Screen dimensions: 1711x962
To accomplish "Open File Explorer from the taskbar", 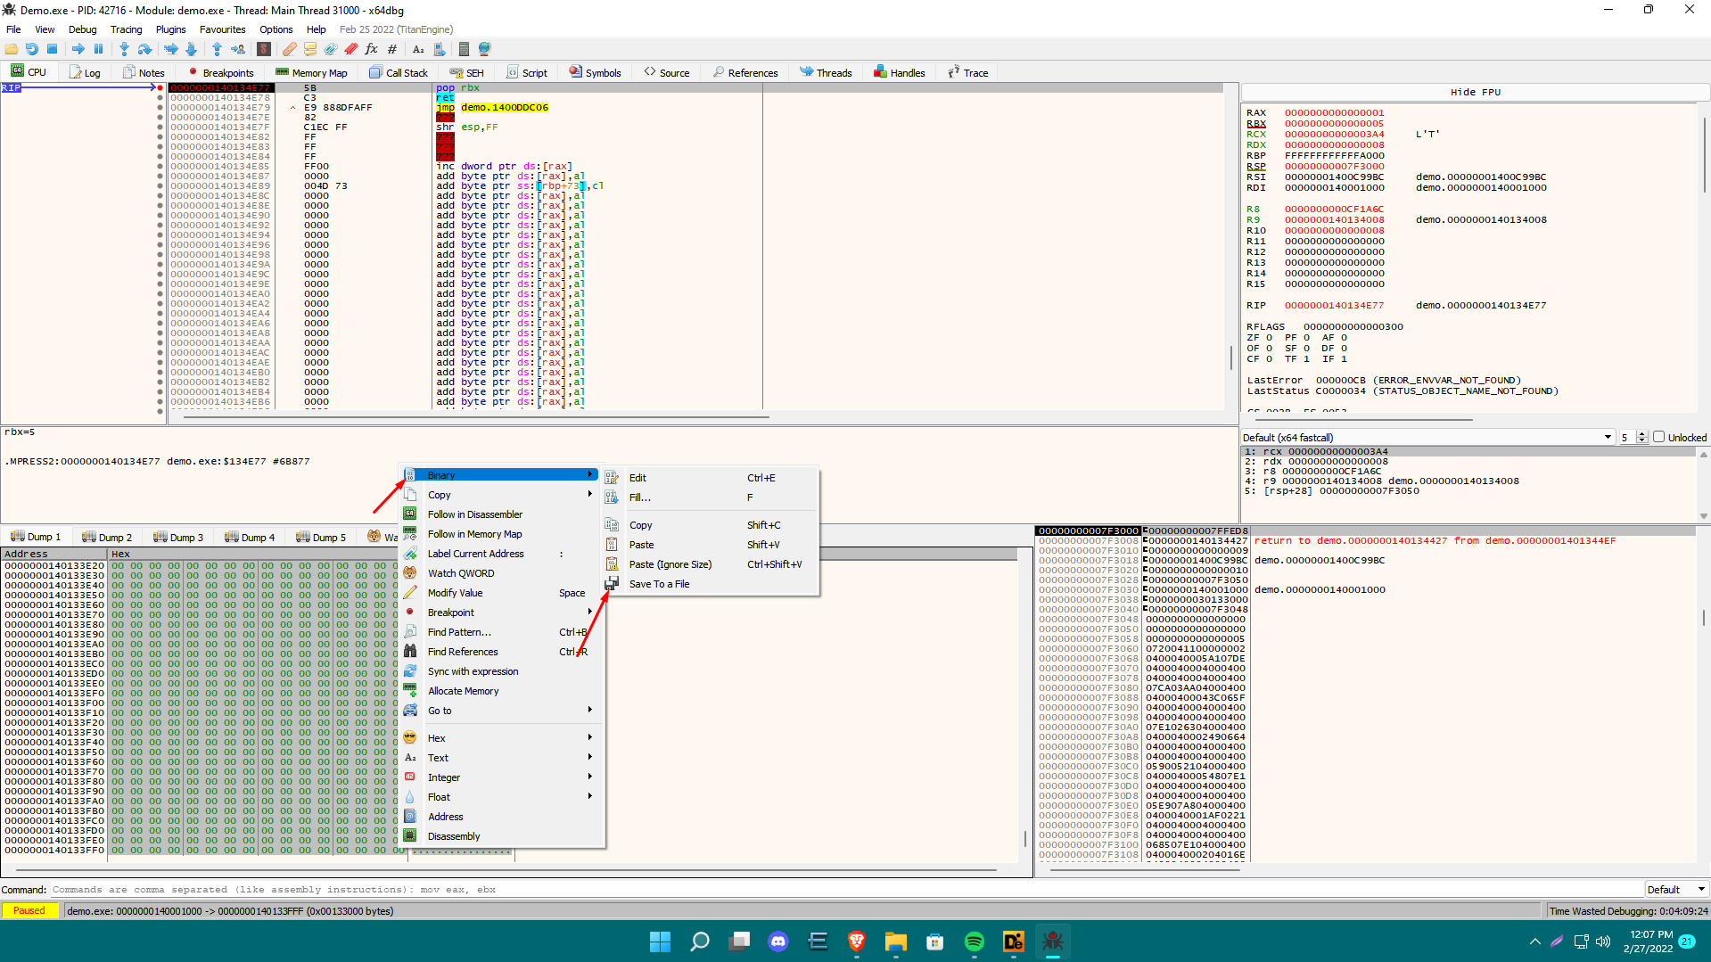I will coord(895,941).
